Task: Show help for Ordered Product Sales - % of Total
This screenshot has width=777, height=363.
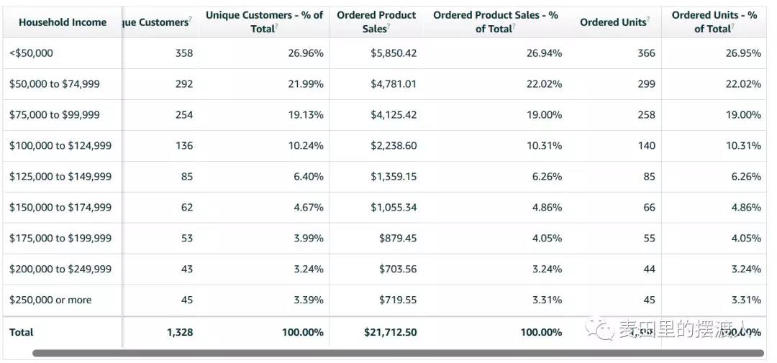Action: point(514,26)
